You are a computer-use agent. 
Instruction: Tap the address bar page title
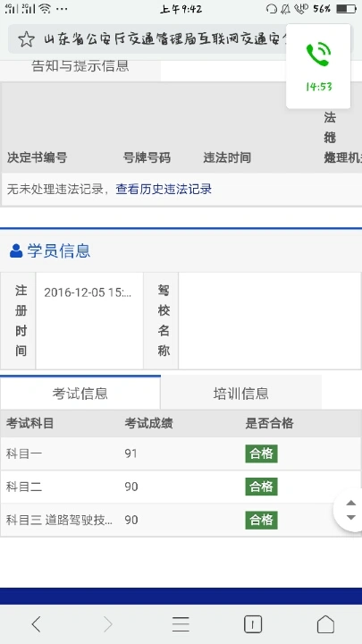165,39
